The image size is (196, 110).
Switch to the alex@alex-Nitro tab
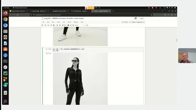click(60, 11)
